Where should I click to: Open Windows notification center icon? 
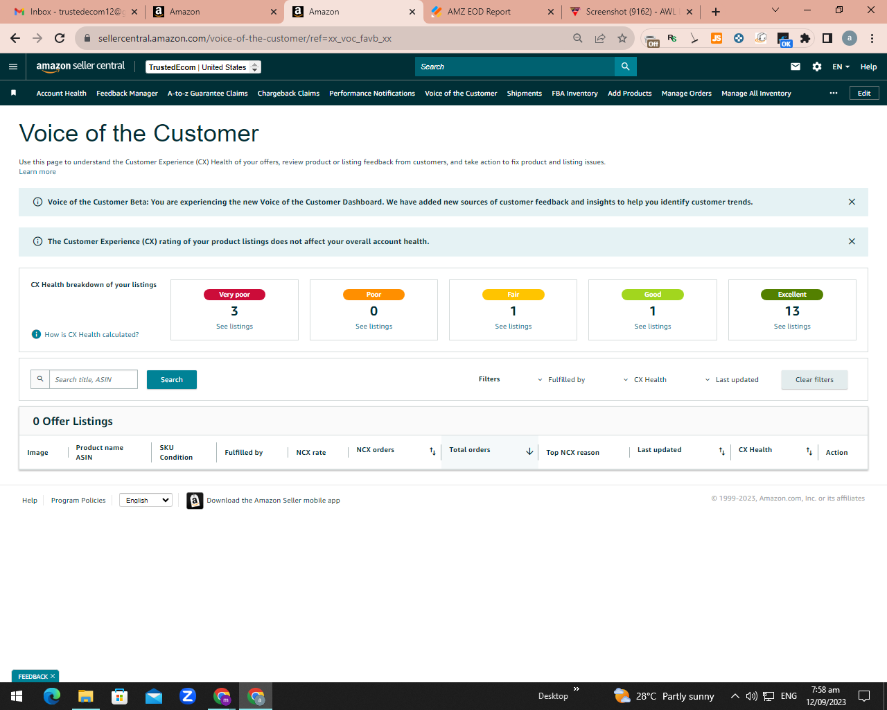[x=864, y=696]
